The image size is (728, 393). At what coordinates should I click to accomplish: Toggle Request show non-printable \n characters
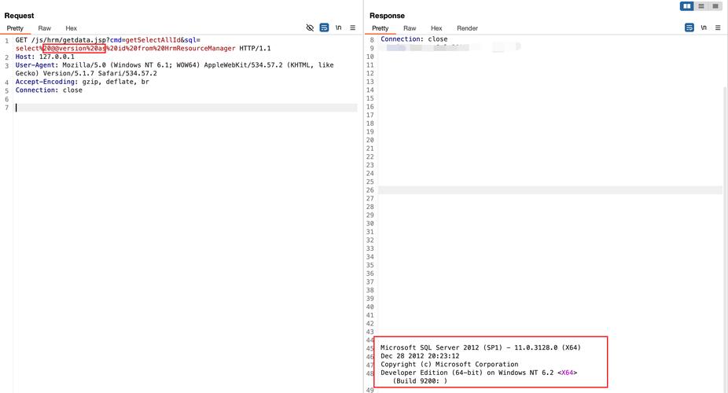pos(339,28)
